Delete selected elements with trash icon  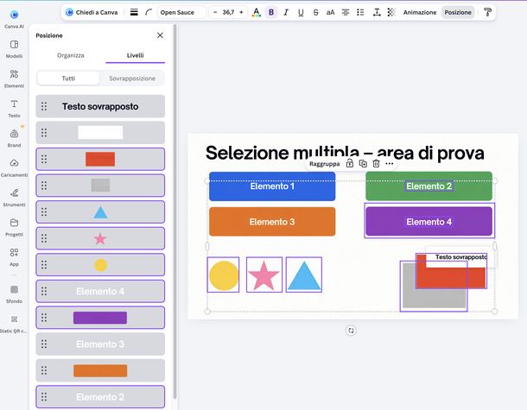pyautogui.click(x=376, y=163)
